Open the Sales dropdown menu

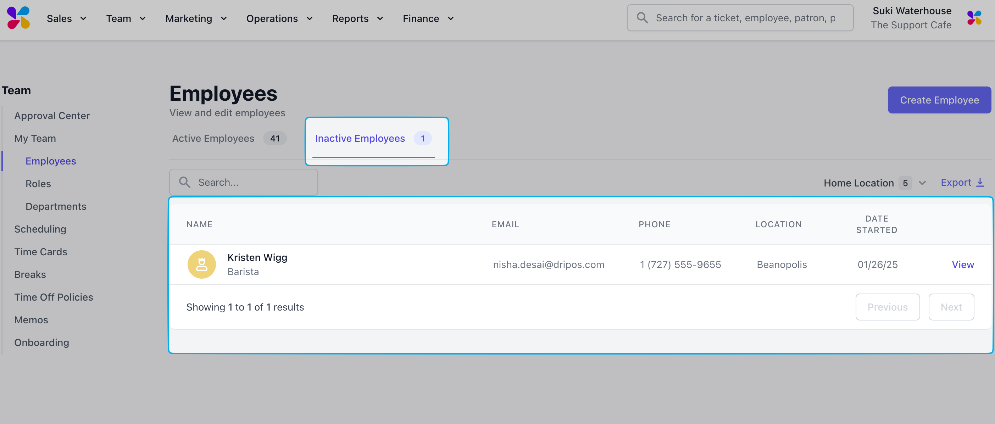(66, 18)
